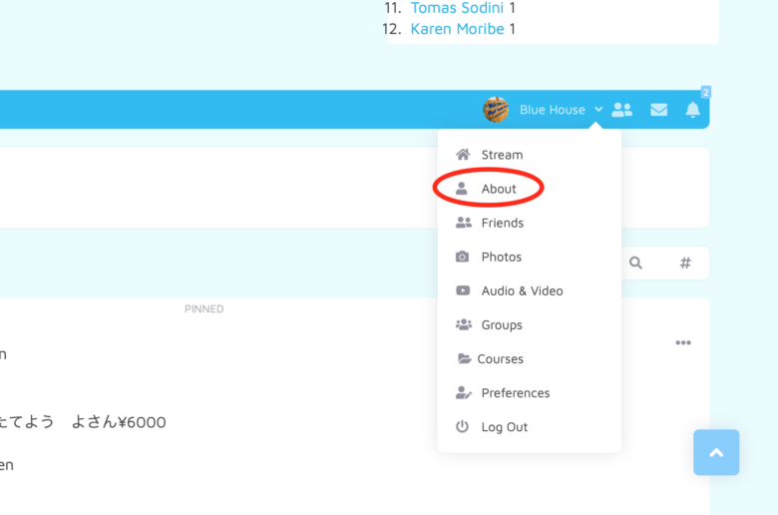Open Tomas Sodini's profile link
The height and width of the screenshot is (515, 778).
pos(458,8)
